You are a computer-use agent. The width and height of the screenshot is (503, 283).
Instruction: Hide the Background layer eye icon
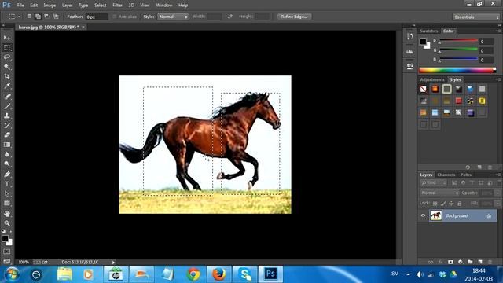click(x=423, y=215)
